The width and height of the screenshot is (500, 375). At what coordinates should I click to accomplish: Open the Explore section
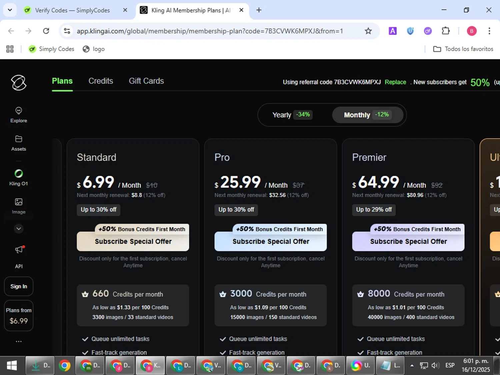19,115
